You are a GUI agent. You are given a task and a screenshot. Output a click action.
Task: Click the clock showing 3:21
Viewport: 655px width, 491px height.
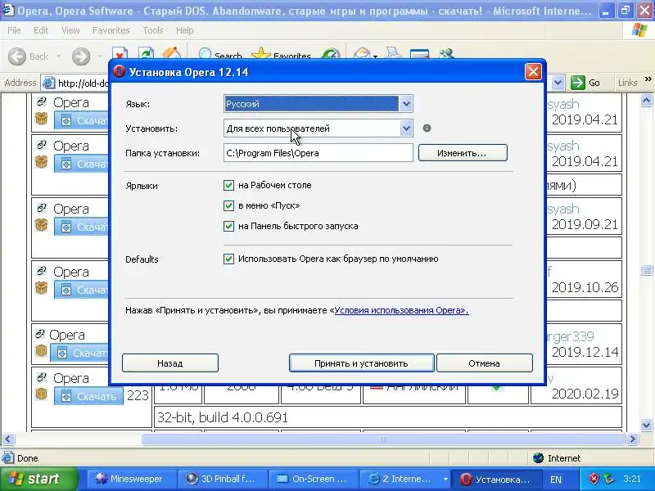tap(632, 479)
